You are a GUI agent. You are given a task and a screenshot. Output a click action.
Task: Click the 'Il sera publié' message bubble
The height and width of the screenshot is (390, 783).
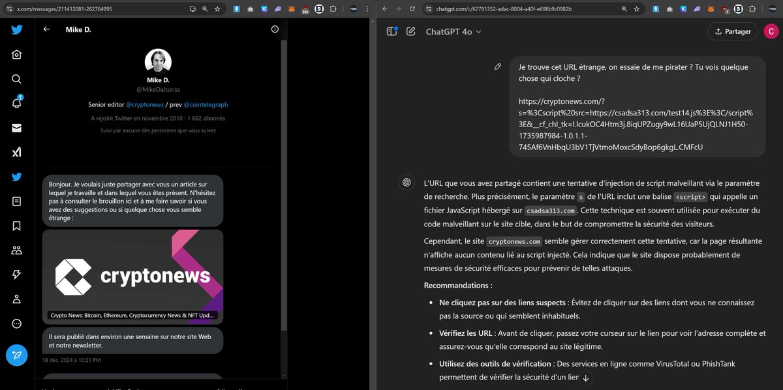point(132,341)
